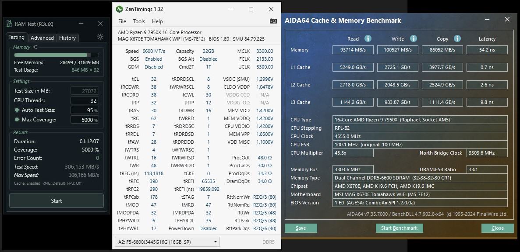Viewport: 520px width, 252px height.
Task: Click the Save button in AIDA64
Action: [x=301, y=228]
